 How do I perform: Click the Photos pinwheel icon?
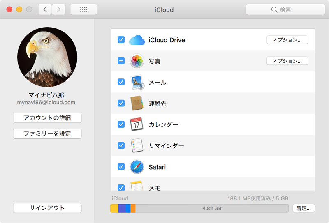tap(137, 61)
